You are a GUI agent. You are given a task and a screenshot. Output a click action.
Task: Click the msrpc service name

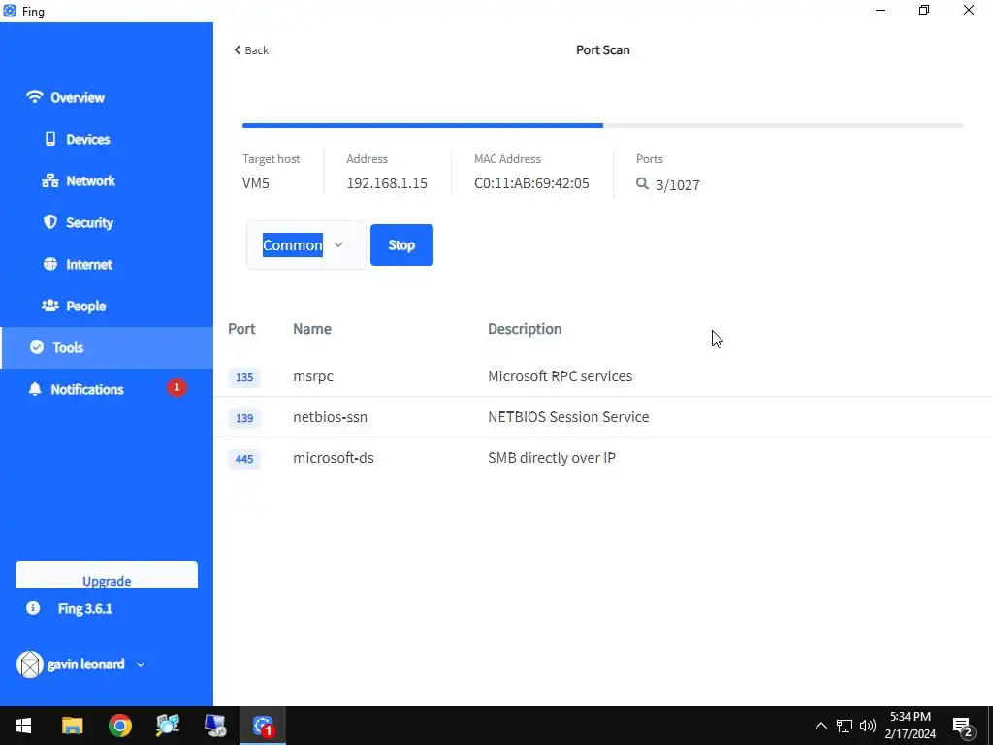tap(313, 376)
